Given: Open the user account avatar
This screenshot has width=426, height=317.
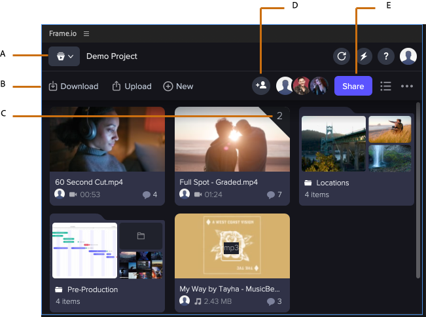Looking at the screenshot, I should point(408,56).
